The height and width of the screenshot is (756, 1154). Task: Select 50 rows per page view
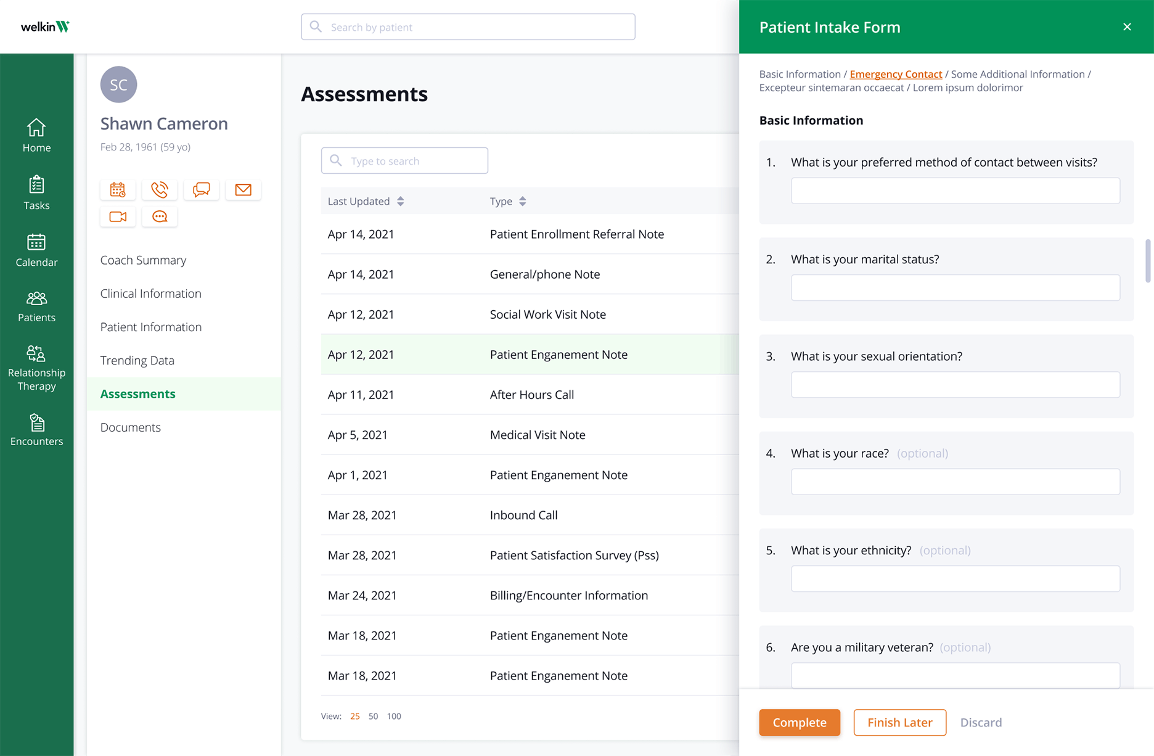(373, 716)
